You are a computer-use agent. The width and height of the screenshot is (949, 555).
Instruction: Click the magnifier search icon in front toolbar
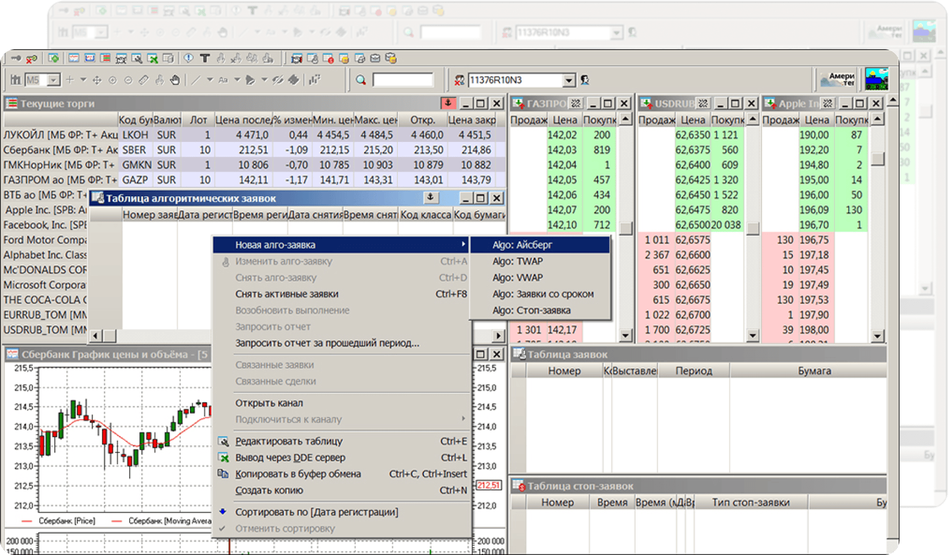[x=361, y=80]
